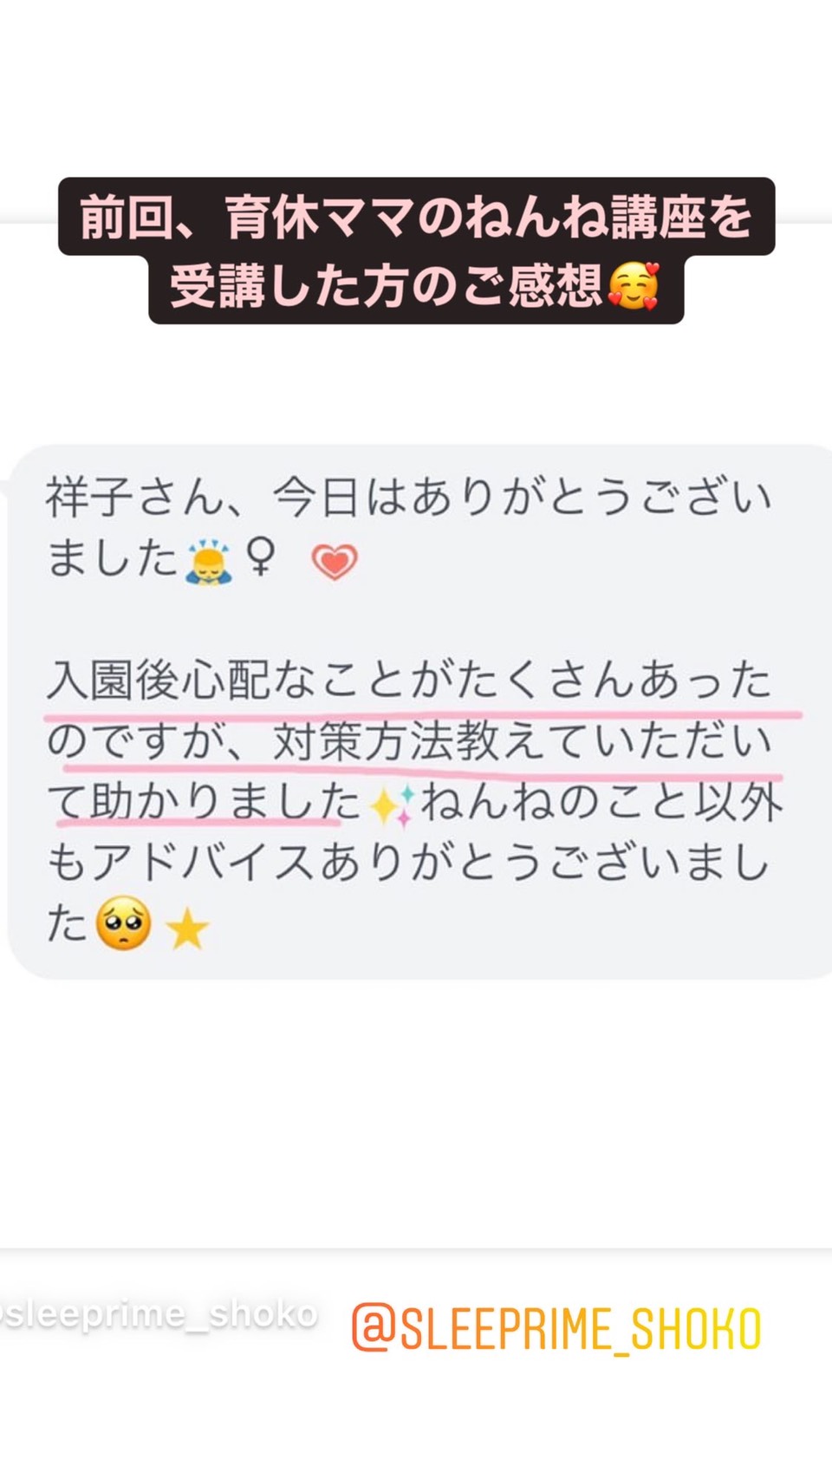Tap the word ました before the bowing emoji
Screen dimensions: 832x1479
click(113, 558)
